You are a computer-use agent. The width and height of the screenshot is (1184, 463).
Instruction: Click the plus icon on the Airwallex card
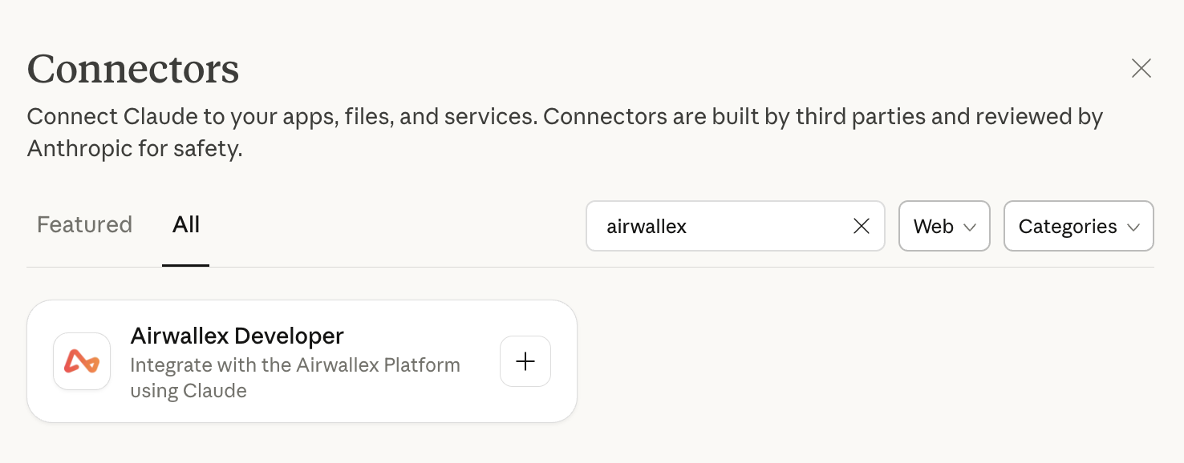[x=525, y=361]
